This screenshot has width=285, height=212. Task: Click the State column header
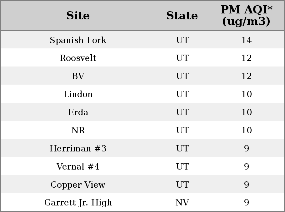pyautogui.click(x=182, y=16)
